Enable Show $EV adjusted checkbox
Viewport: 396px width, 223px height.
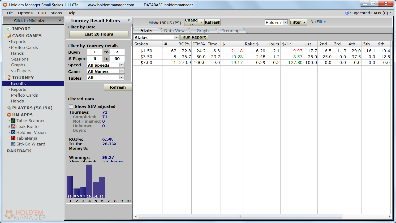(71, 106)
